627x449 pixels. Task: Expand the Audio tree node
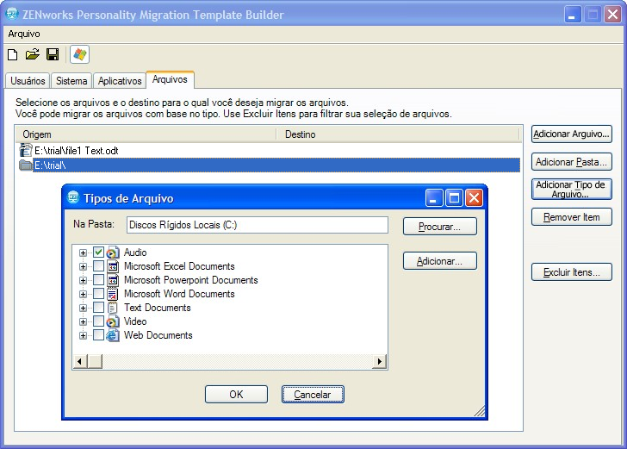click(83, 253)
